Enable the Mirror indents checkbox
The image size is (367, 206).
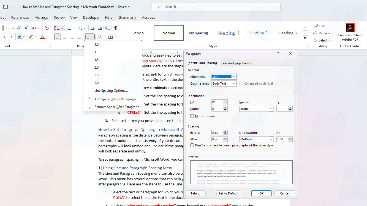pos(192,116)
